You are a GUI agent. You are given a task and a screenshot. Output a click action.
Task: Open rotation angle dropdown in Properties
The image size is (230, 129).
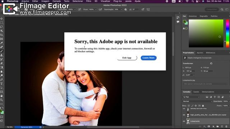pyautogui.click(x=194, y=75)
